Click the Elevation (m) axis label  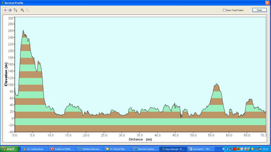coord(6,74)
